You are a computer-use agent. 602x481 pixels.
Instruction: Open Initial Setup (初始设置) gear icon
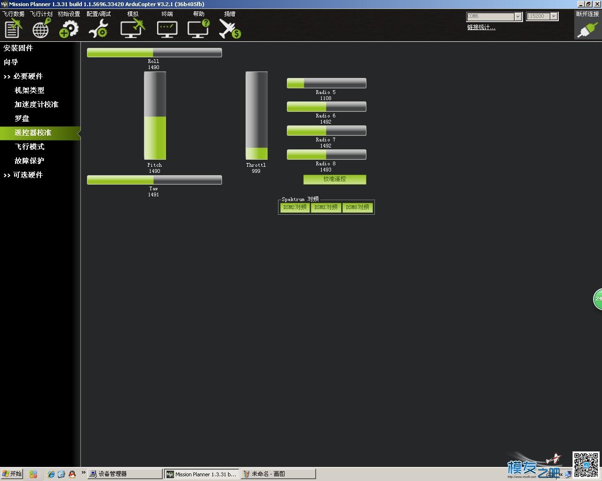tap(69, 28)
